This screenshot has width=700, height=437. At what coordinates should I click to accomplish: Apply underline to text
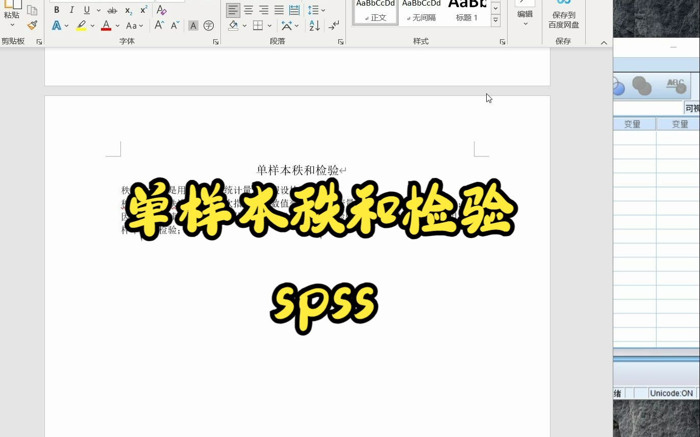87,10
